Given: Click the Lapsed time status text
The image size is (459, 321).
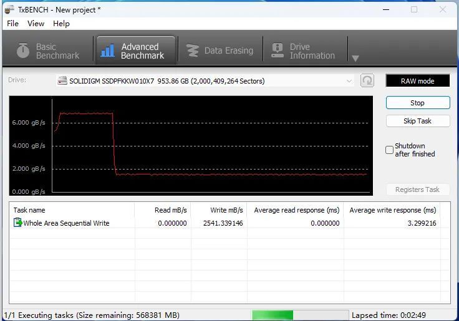Looking at the screenshot, I should click(389, 315).
